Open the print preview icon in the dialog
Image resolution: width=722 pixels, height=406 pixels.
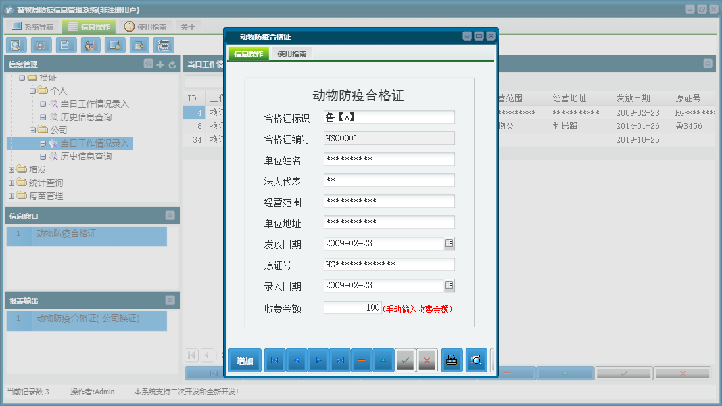475,360
